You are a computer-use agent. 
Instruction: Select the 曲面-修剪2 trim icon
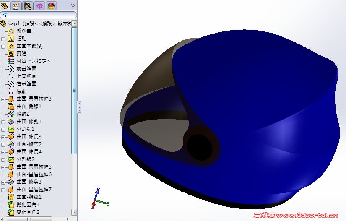pyautogui.click(x=11, y=144)
